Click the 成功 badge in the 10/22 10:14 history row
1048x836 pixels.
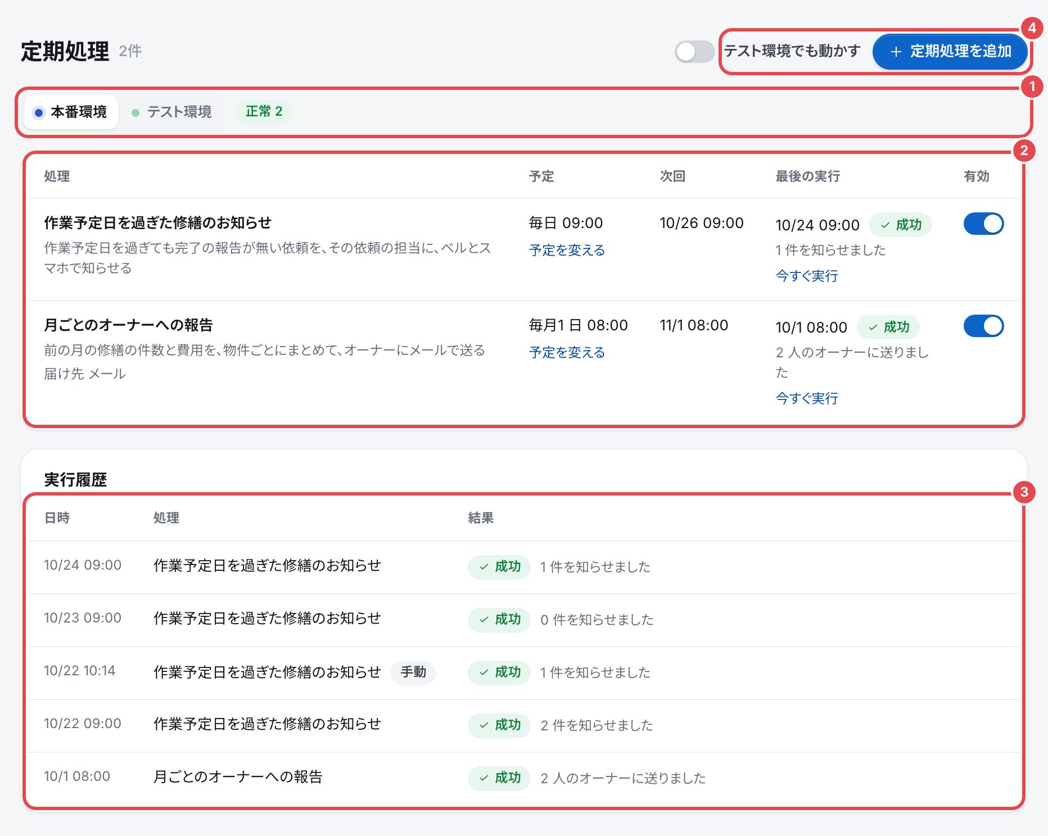499,672
